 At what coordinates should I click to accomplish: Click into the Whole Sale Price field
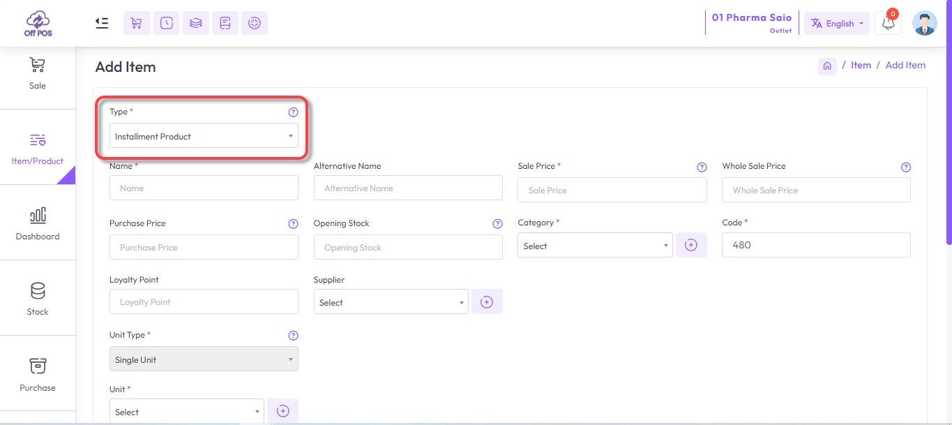(816, 190)
